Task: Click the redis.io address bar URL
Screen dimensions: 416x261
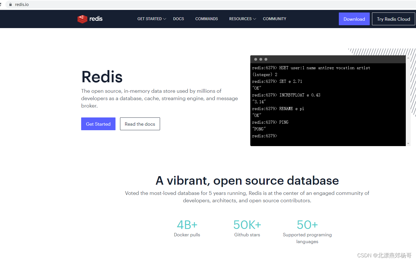Action: click(22, 5)
